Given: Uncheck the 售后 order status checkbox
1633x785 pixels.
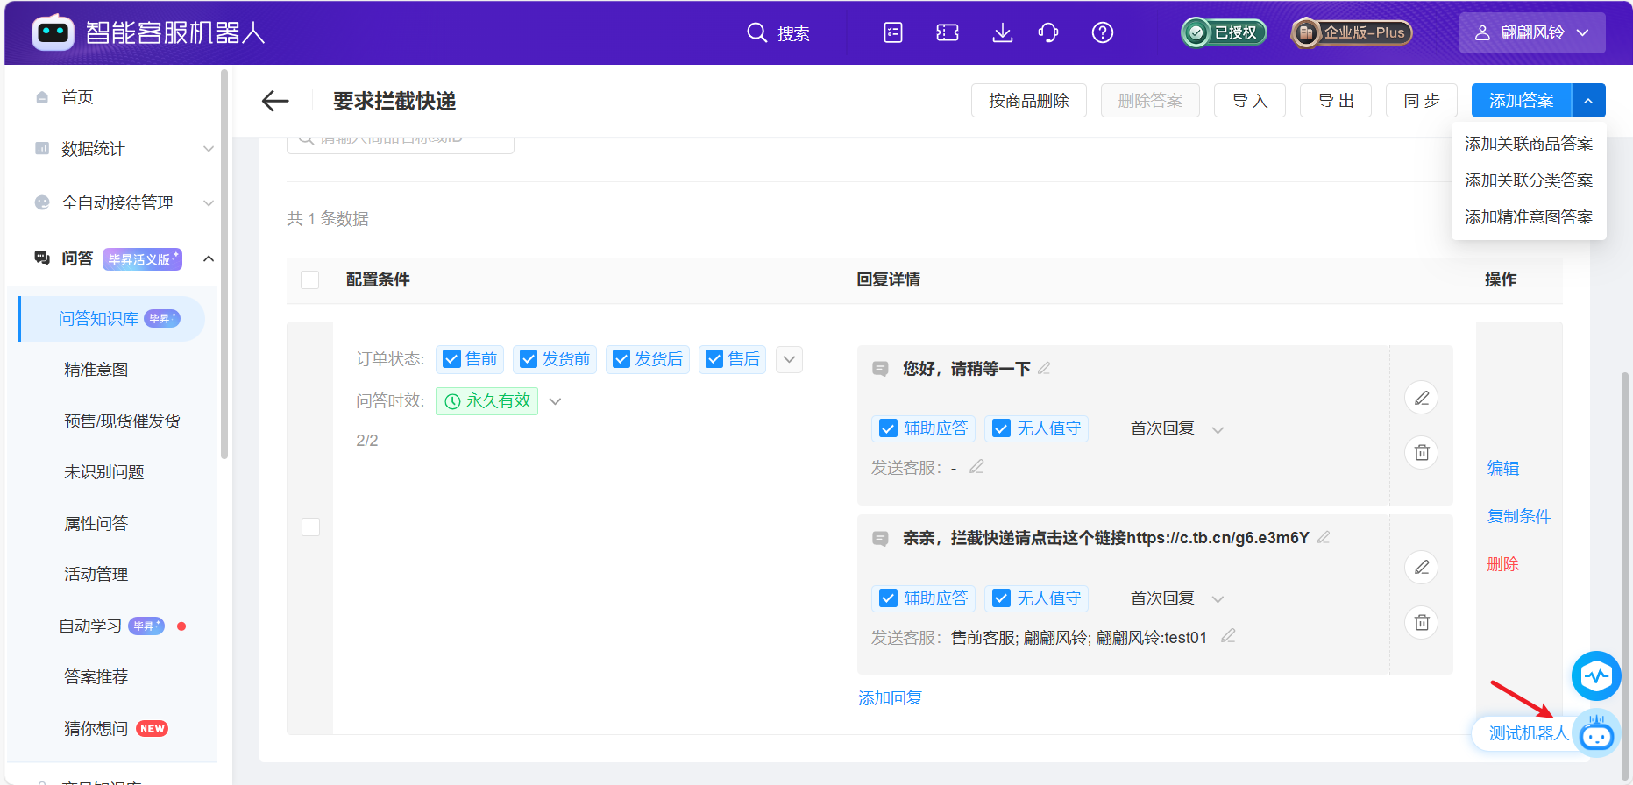Looking at the screenshot, I should coord(714,359).
